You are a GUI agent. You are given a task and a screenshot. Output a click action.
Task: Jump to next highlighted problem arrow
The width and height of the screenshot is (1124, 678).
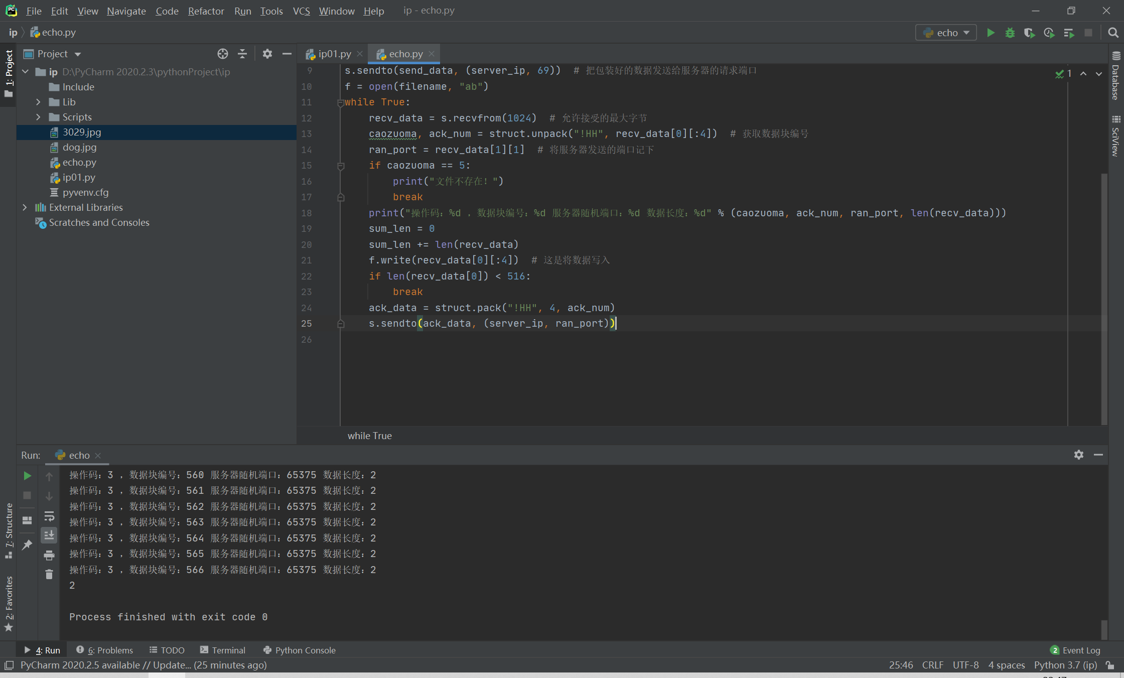pyautogui.click(x=1099, y=74)
